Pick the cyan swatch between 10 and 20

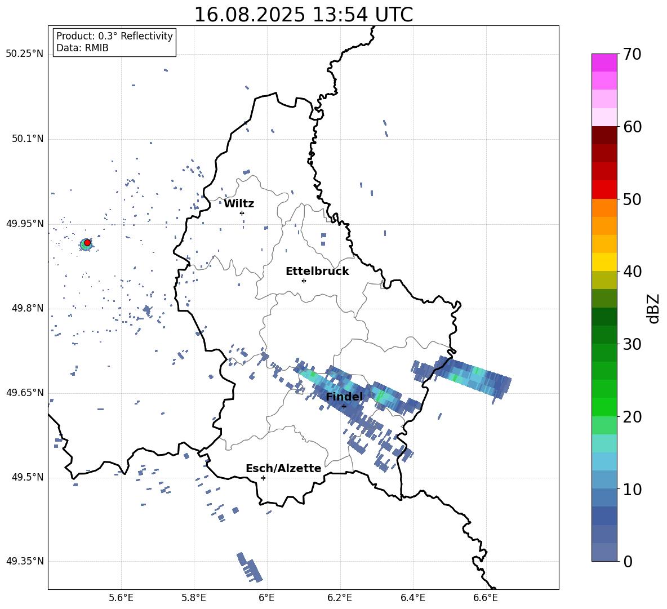[x=604, y=462]
